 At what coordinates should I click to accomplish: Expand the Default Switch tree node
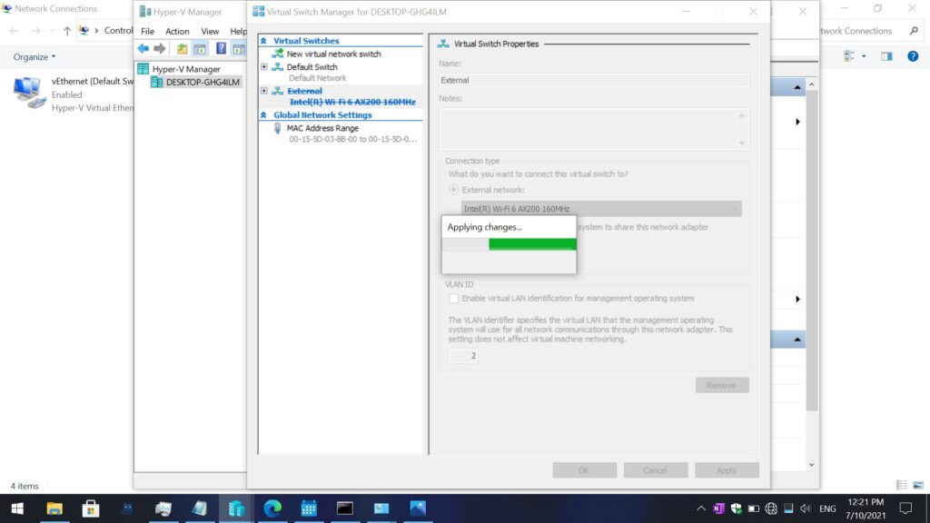tap(264, 67)
